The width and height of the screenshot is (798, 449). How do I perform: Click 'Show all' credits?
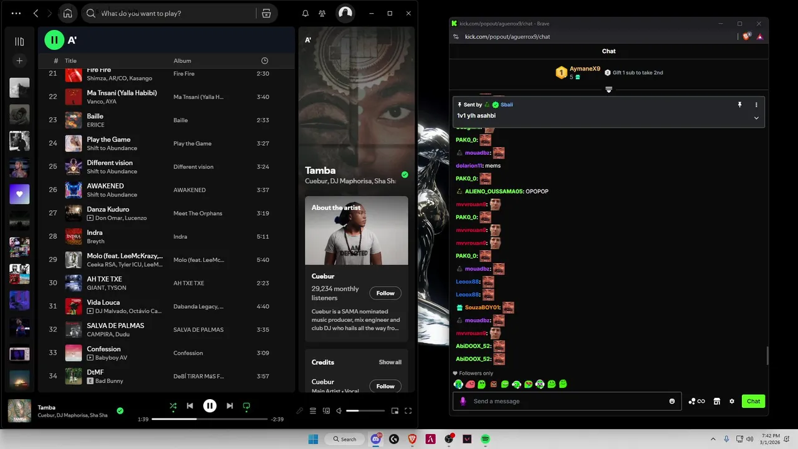(390, 362)
